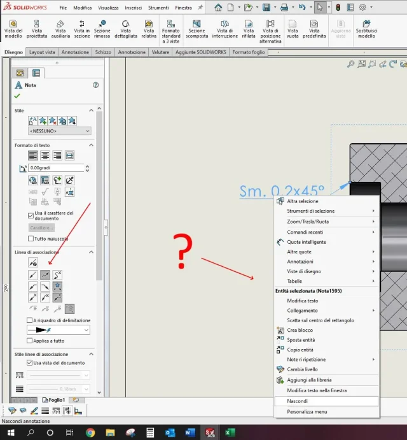This screenshot has height=440, width=407.
Task: Confirm the Nota with green checkmark
Action: click(17, 96)
